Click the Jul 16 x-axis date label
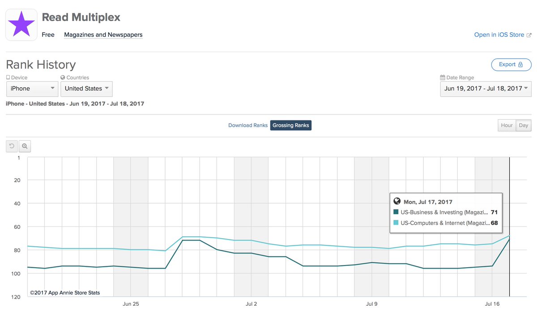Screen dimensions: 537x312 pyautogui.click(x=492, y=304)
